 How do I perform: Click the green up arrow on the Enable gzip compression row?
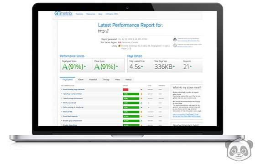[x=141, y=121]
